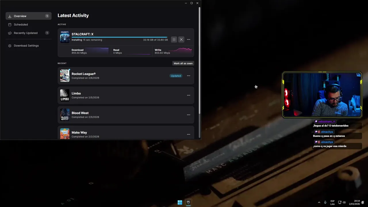The image size is (368, 207).
Task: Open more options for STALCRAFT: X
Action: [x=189, y=40]
